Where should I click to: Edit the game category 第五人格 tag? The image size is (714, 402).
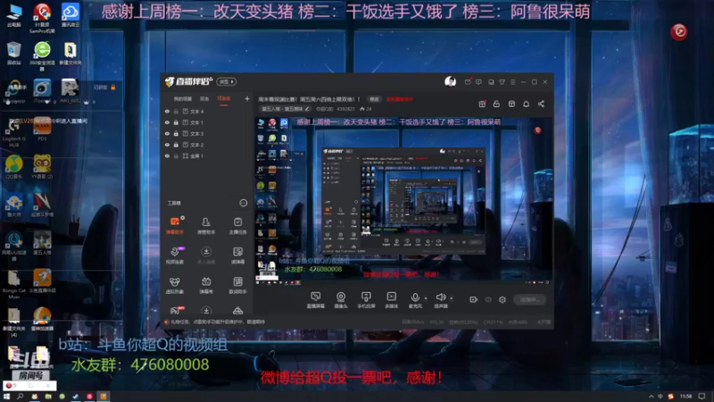pyautogui.click(x=285, y=109)
